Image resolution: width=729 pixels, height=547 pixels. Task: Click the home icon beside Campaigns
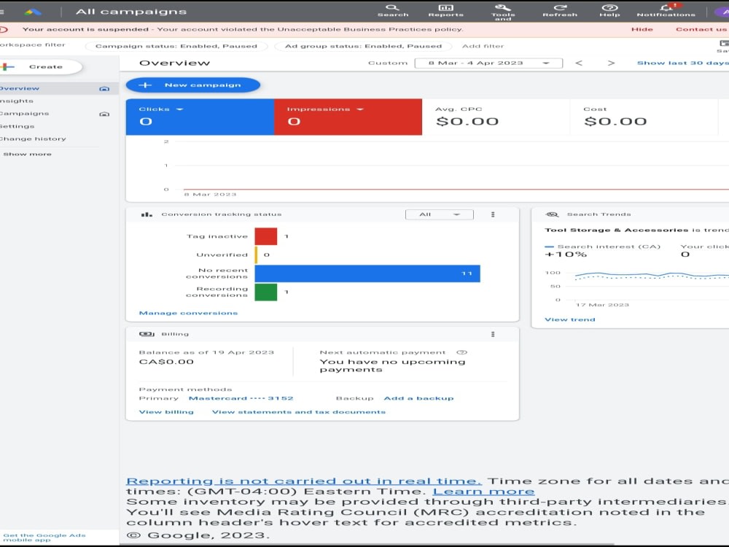104,114
